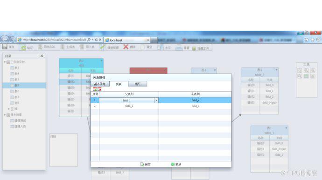The width and height of the screenshot is (322, 180).
Task: Click the 序号 column header
Action: click(x=95, y=94)
